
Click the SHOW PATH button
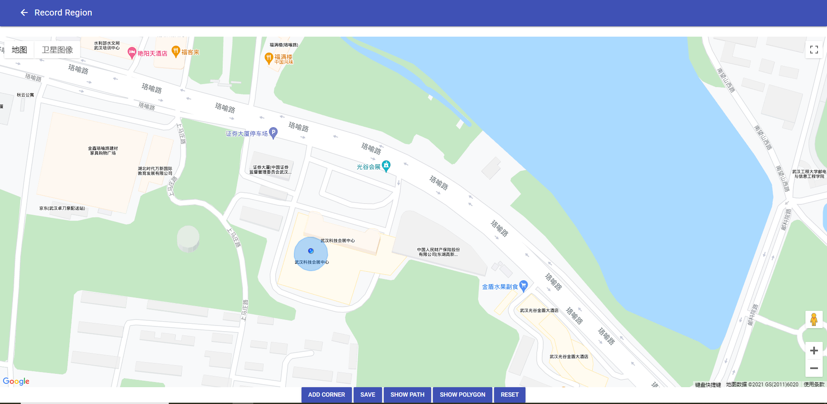[407, 395]
